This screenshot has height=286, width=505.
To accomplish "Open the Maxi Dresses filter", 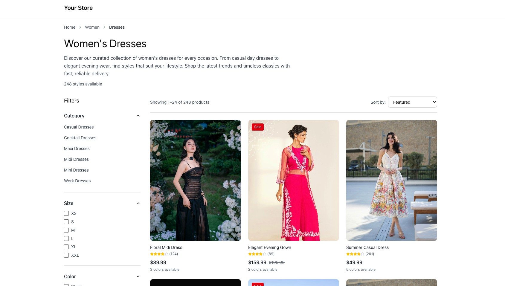I will coord(77,149).
